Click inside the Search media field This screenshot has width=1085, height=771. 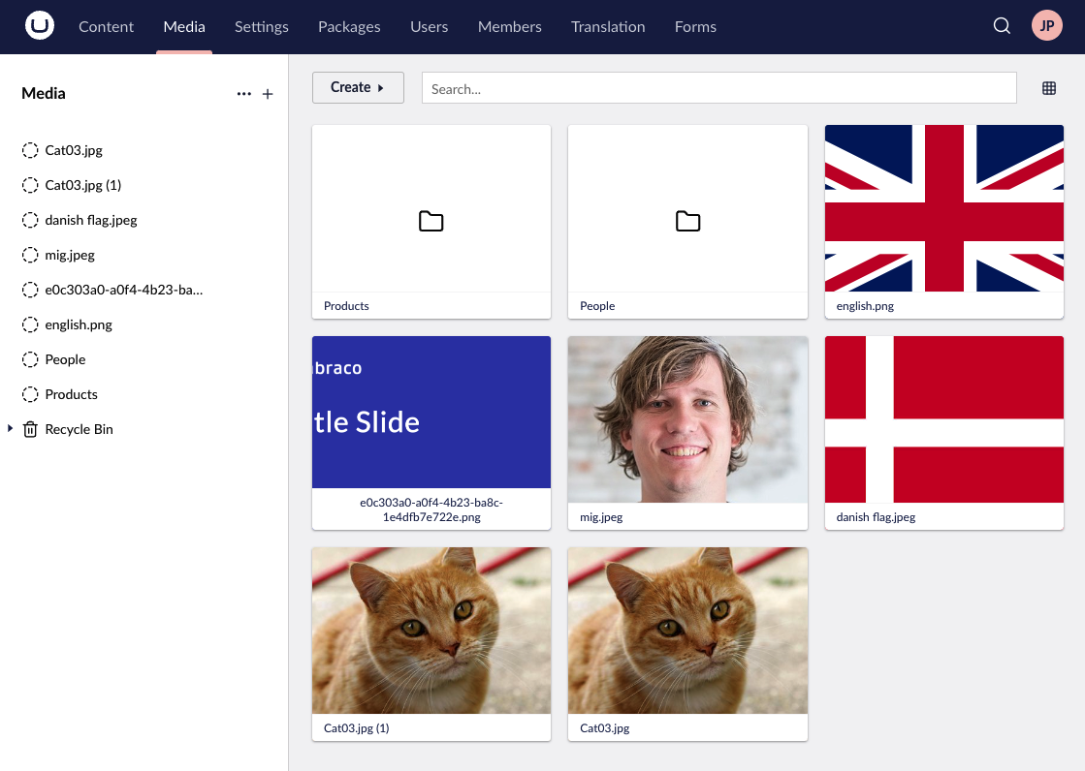(718, 88)
